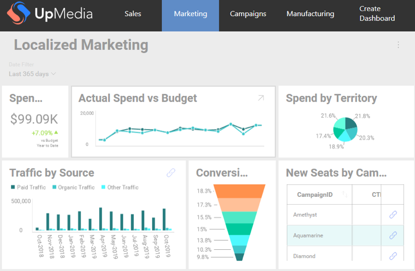Toggle Paid Traffic legend series
This screenshot has width=415, height=271.
pos(28,187)
